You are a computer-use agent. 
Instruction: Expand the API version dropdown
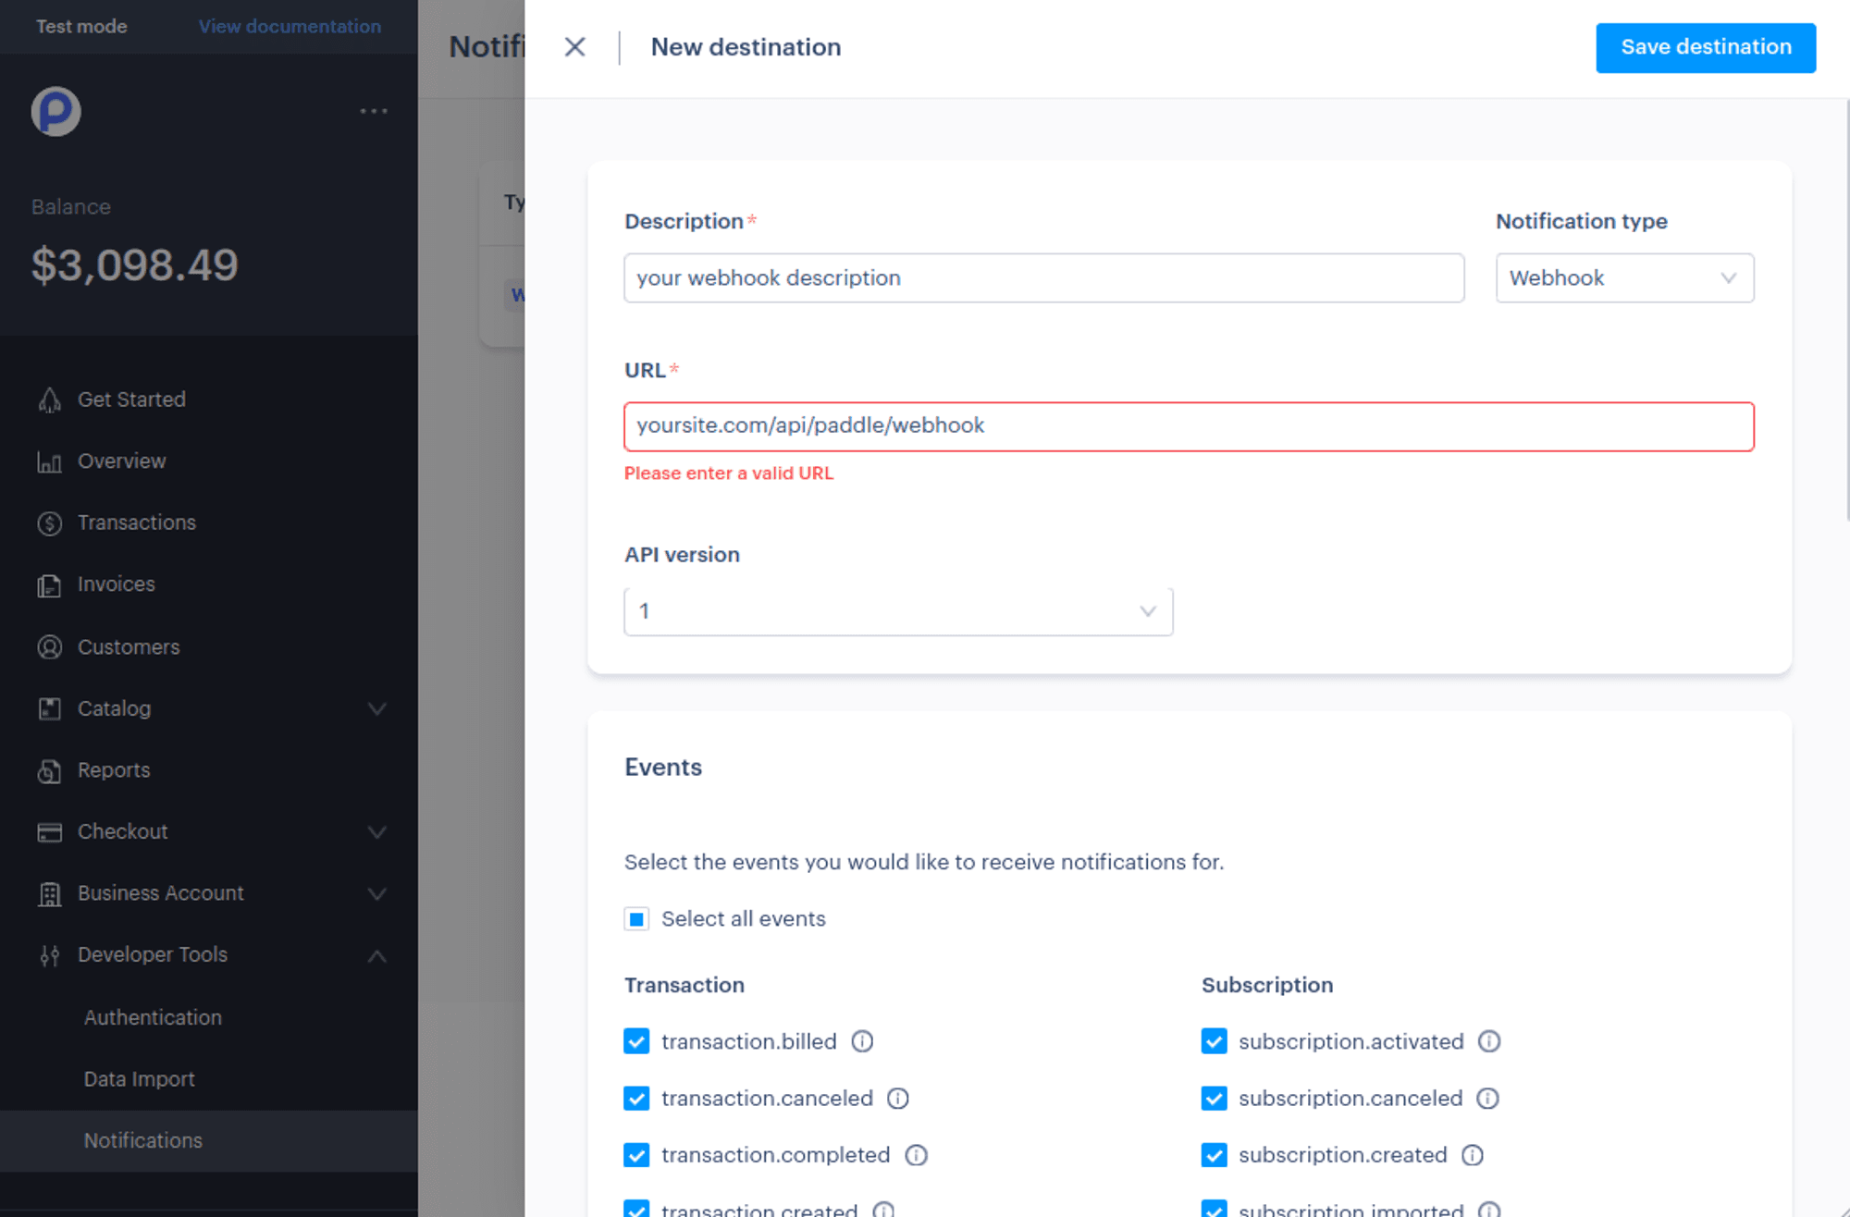tap(897, 611)
